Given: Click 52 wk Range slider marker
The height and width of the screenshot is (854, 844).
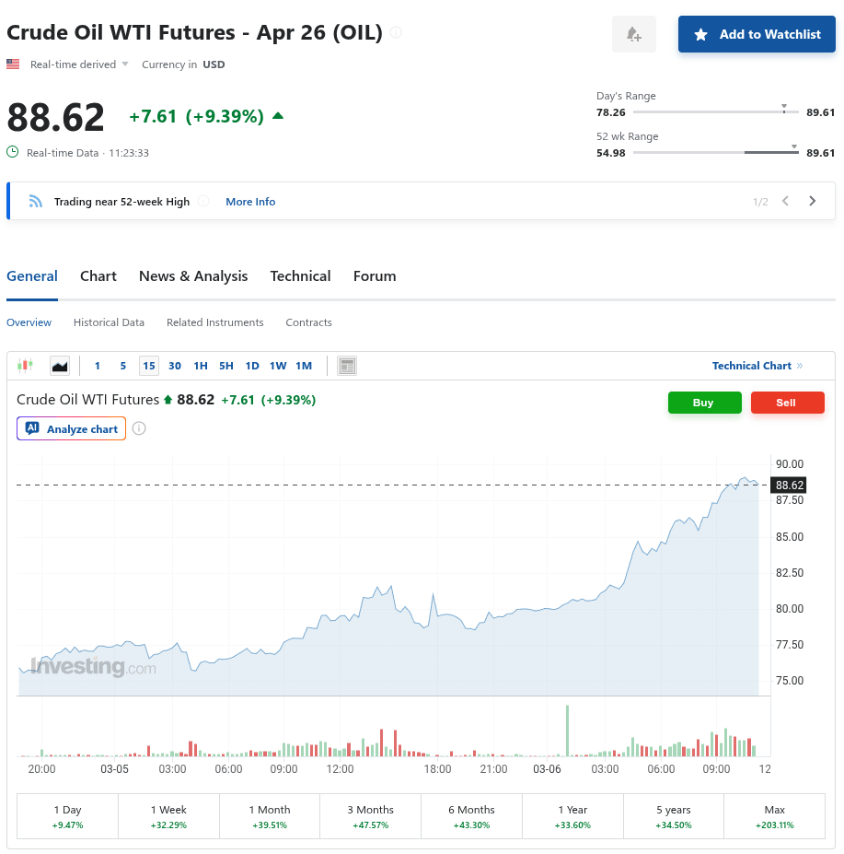Looking at the screenshot, I should [x=794, y=147].
